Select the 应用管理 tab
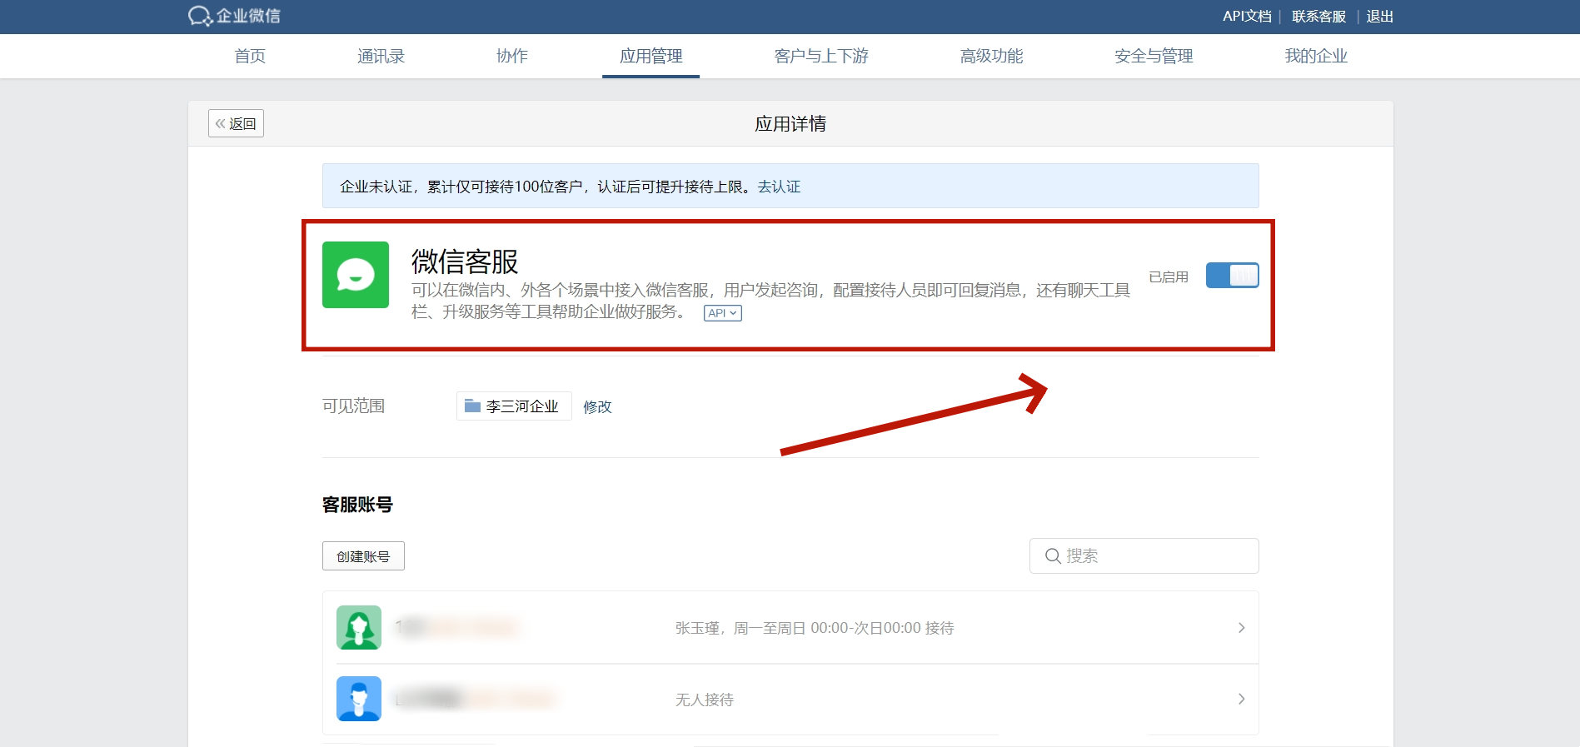The width and height of the screenshot is (1580, 747). pyautogui.click(x=650, y=56)
